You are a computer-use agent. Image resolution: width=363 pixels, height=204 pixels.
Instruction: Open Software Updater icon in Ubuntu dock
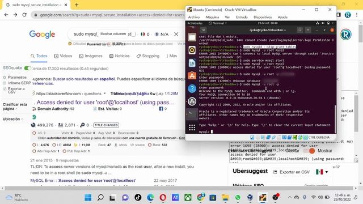tap(192, 101)
